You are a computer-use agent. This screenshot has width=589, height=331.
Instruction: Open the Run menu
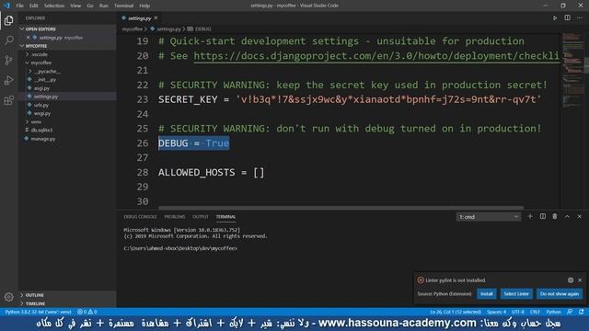pos(104,6)
